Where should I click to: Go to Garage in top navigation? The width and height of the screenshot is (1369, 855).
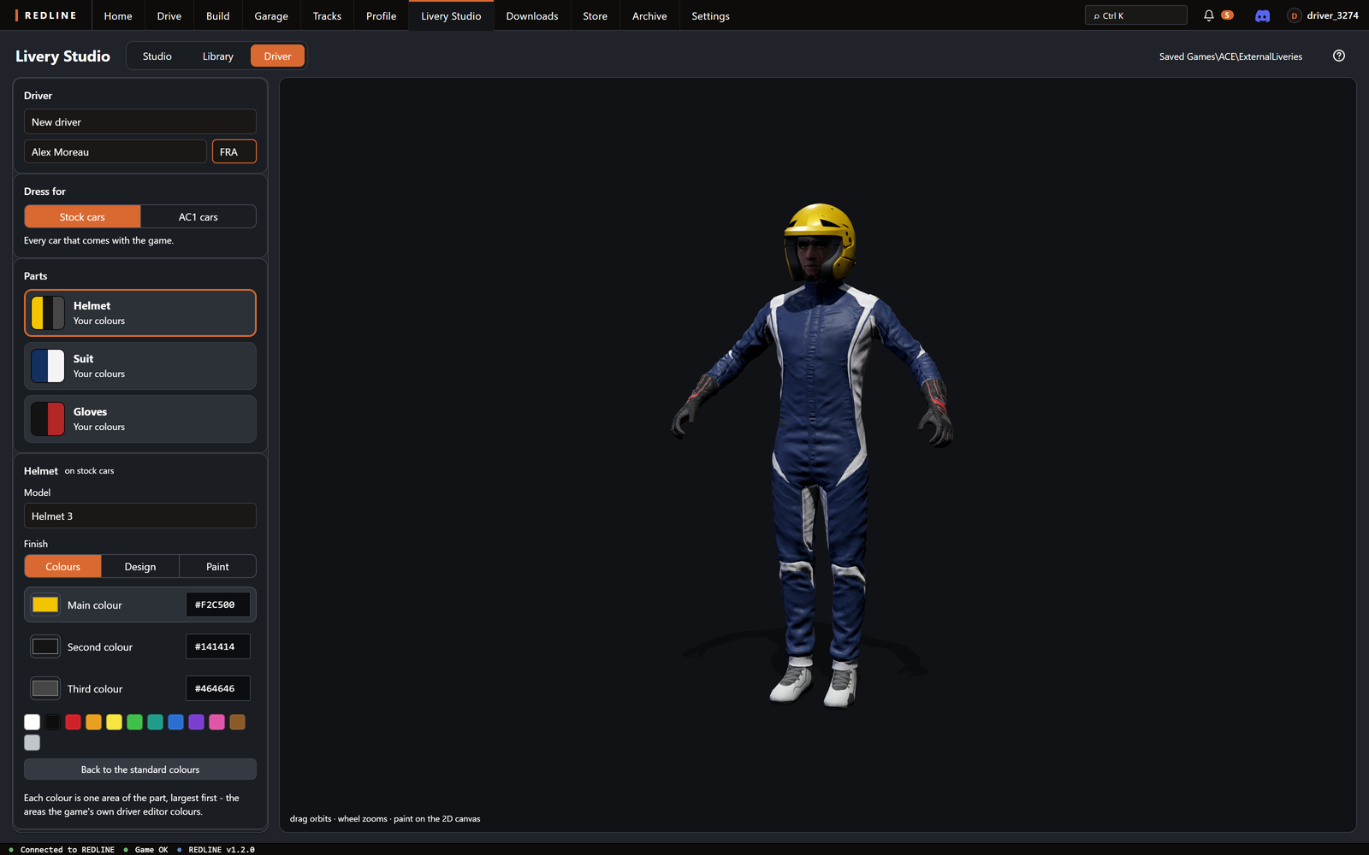point(271,15)
